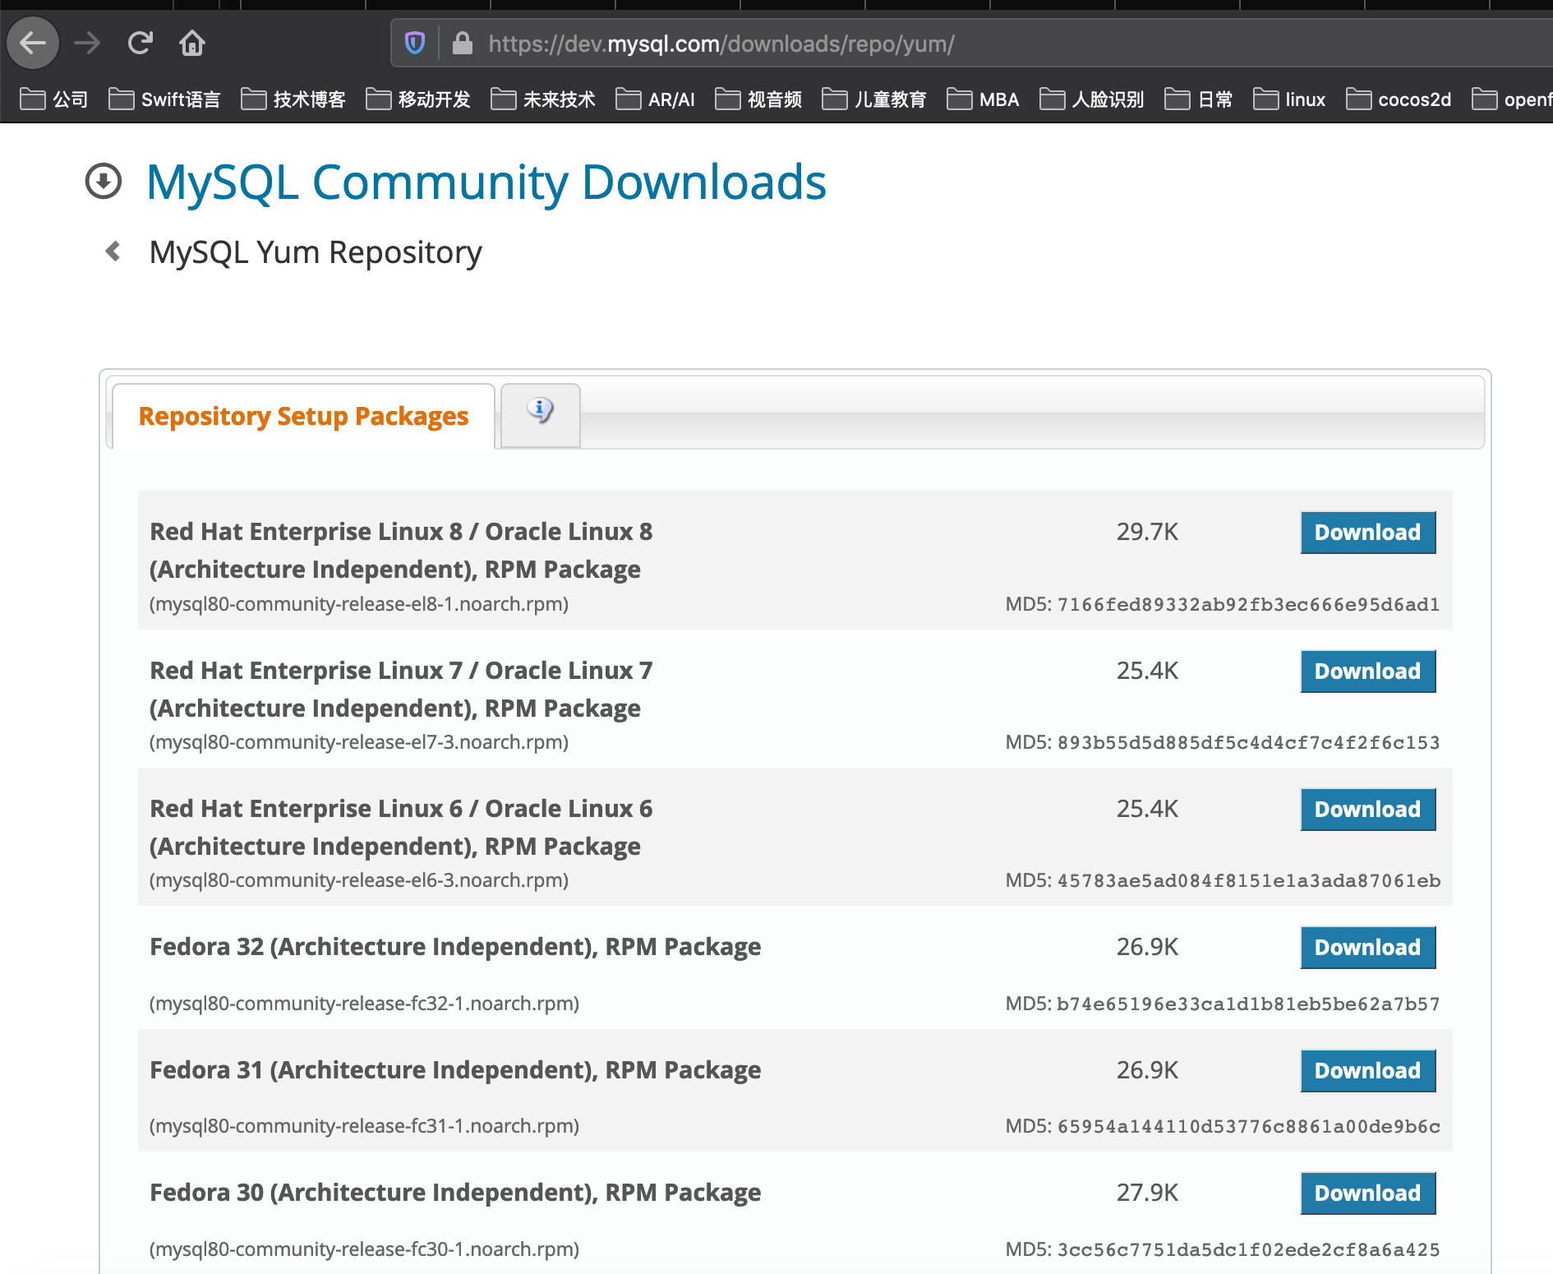Open the 视音频 bookmark folder
1553x1274 pixels.
(758, 99)
